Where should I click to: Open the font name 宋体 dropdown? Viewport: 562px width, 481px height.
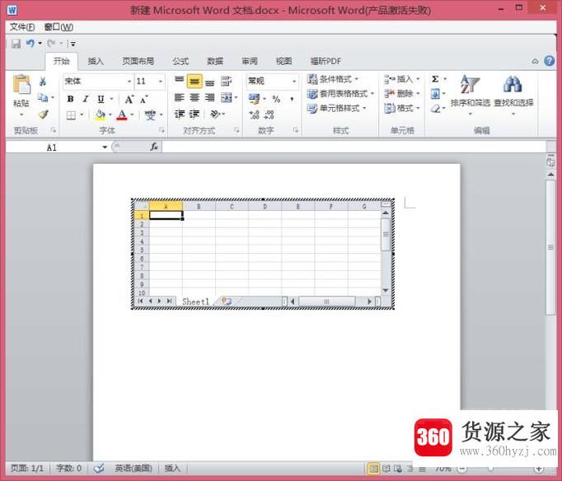tap(129, 82)
